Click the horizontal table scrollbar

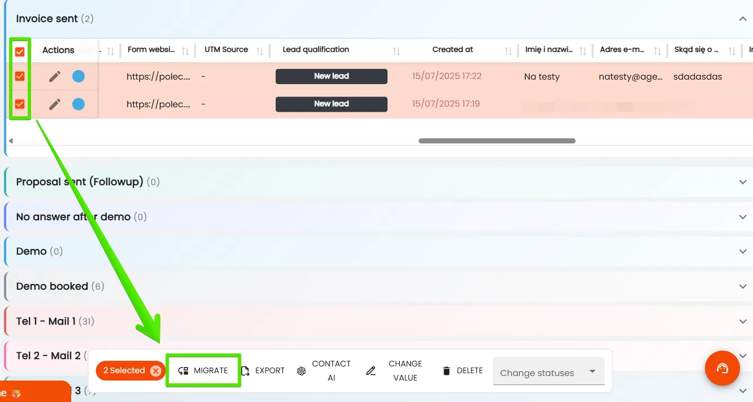point(497,141)
